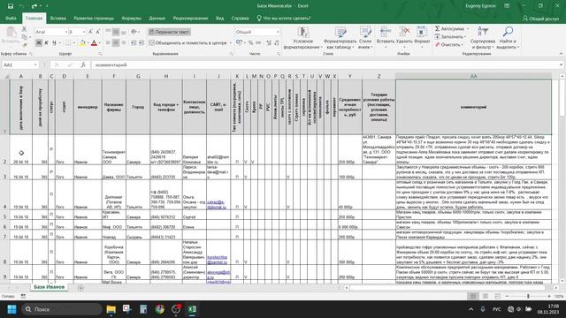Click into the formula bar showing комментарий
566x318 pixels.
coord(325,64)
